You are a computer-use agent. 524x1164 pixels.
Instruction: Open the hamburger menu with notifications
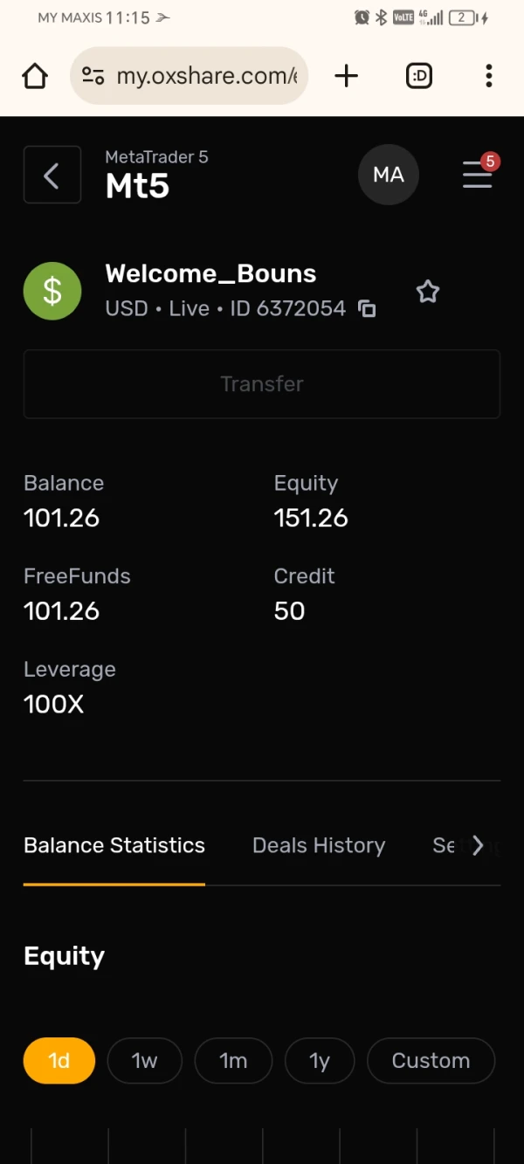tap(478, 175)
